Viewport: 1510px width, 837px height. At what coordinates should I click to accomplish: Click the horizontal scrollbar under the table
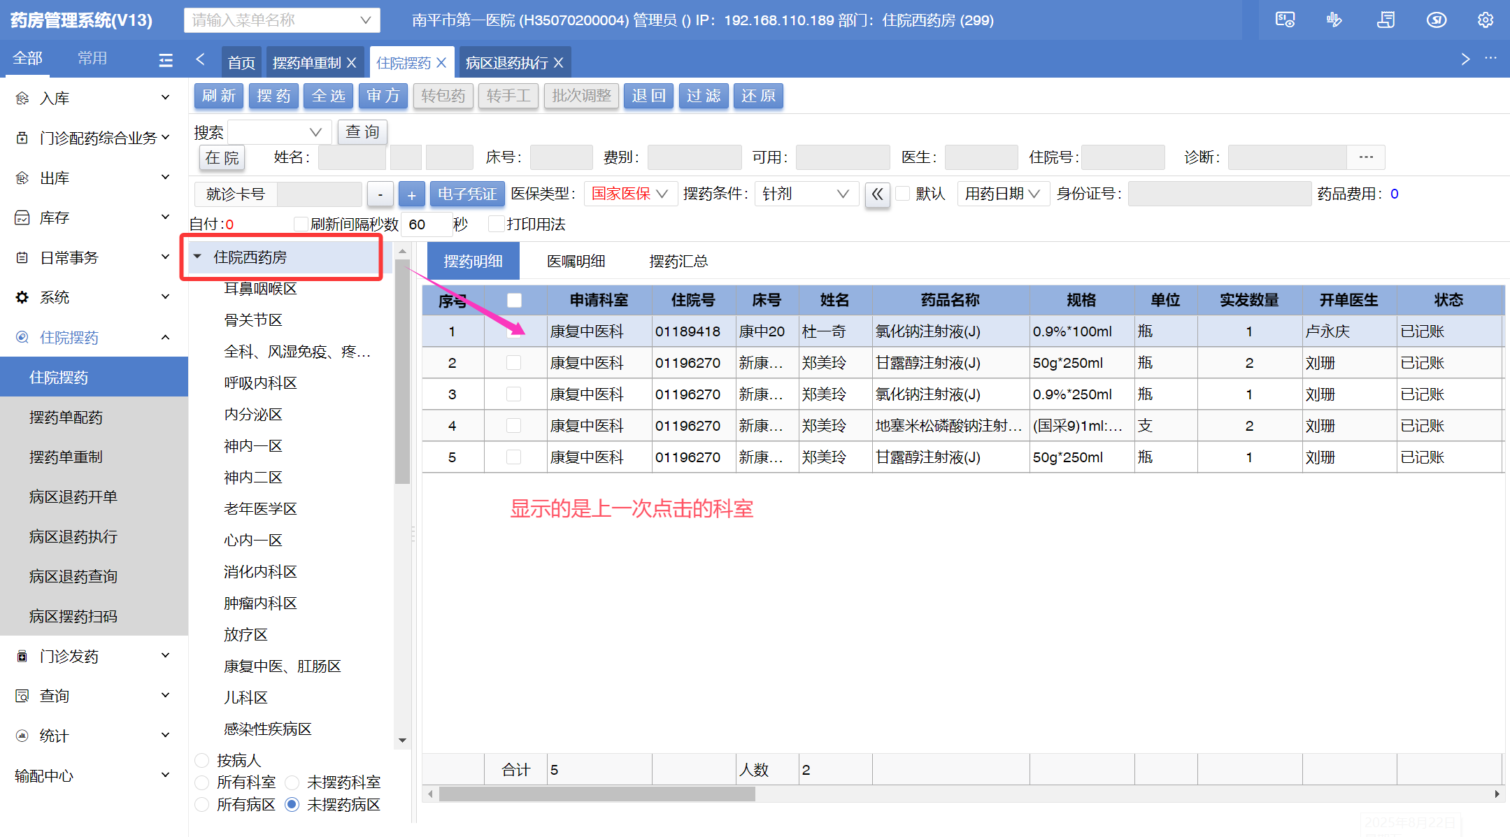(597, 794)
